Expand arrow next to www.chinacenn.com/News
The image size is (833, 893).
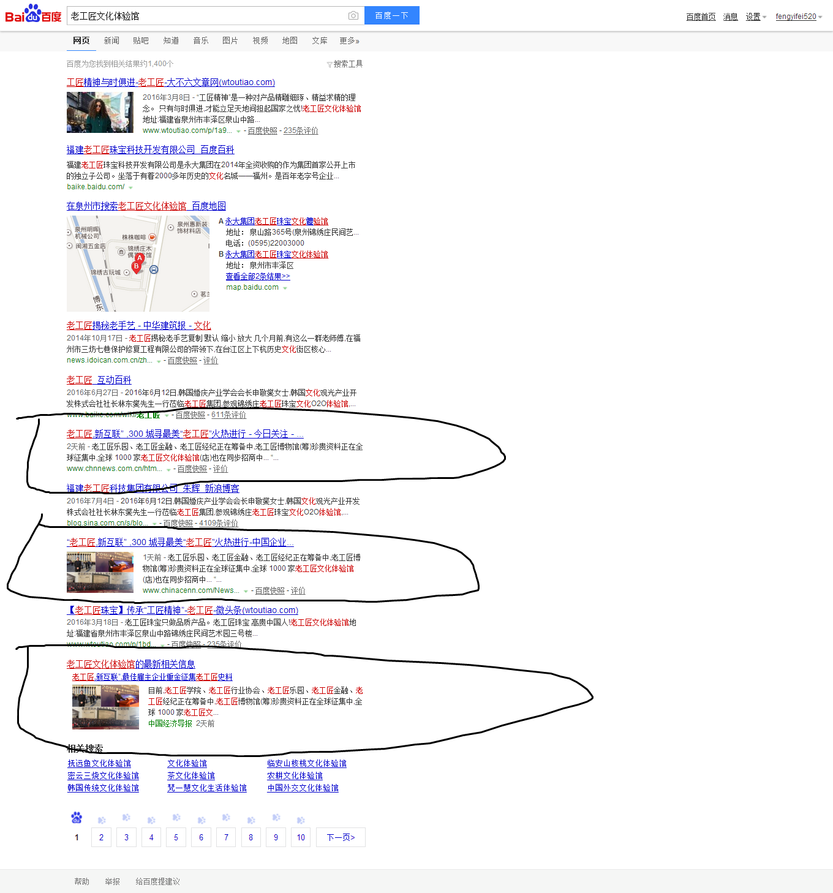pyautogui.click(x=246, y=591)
